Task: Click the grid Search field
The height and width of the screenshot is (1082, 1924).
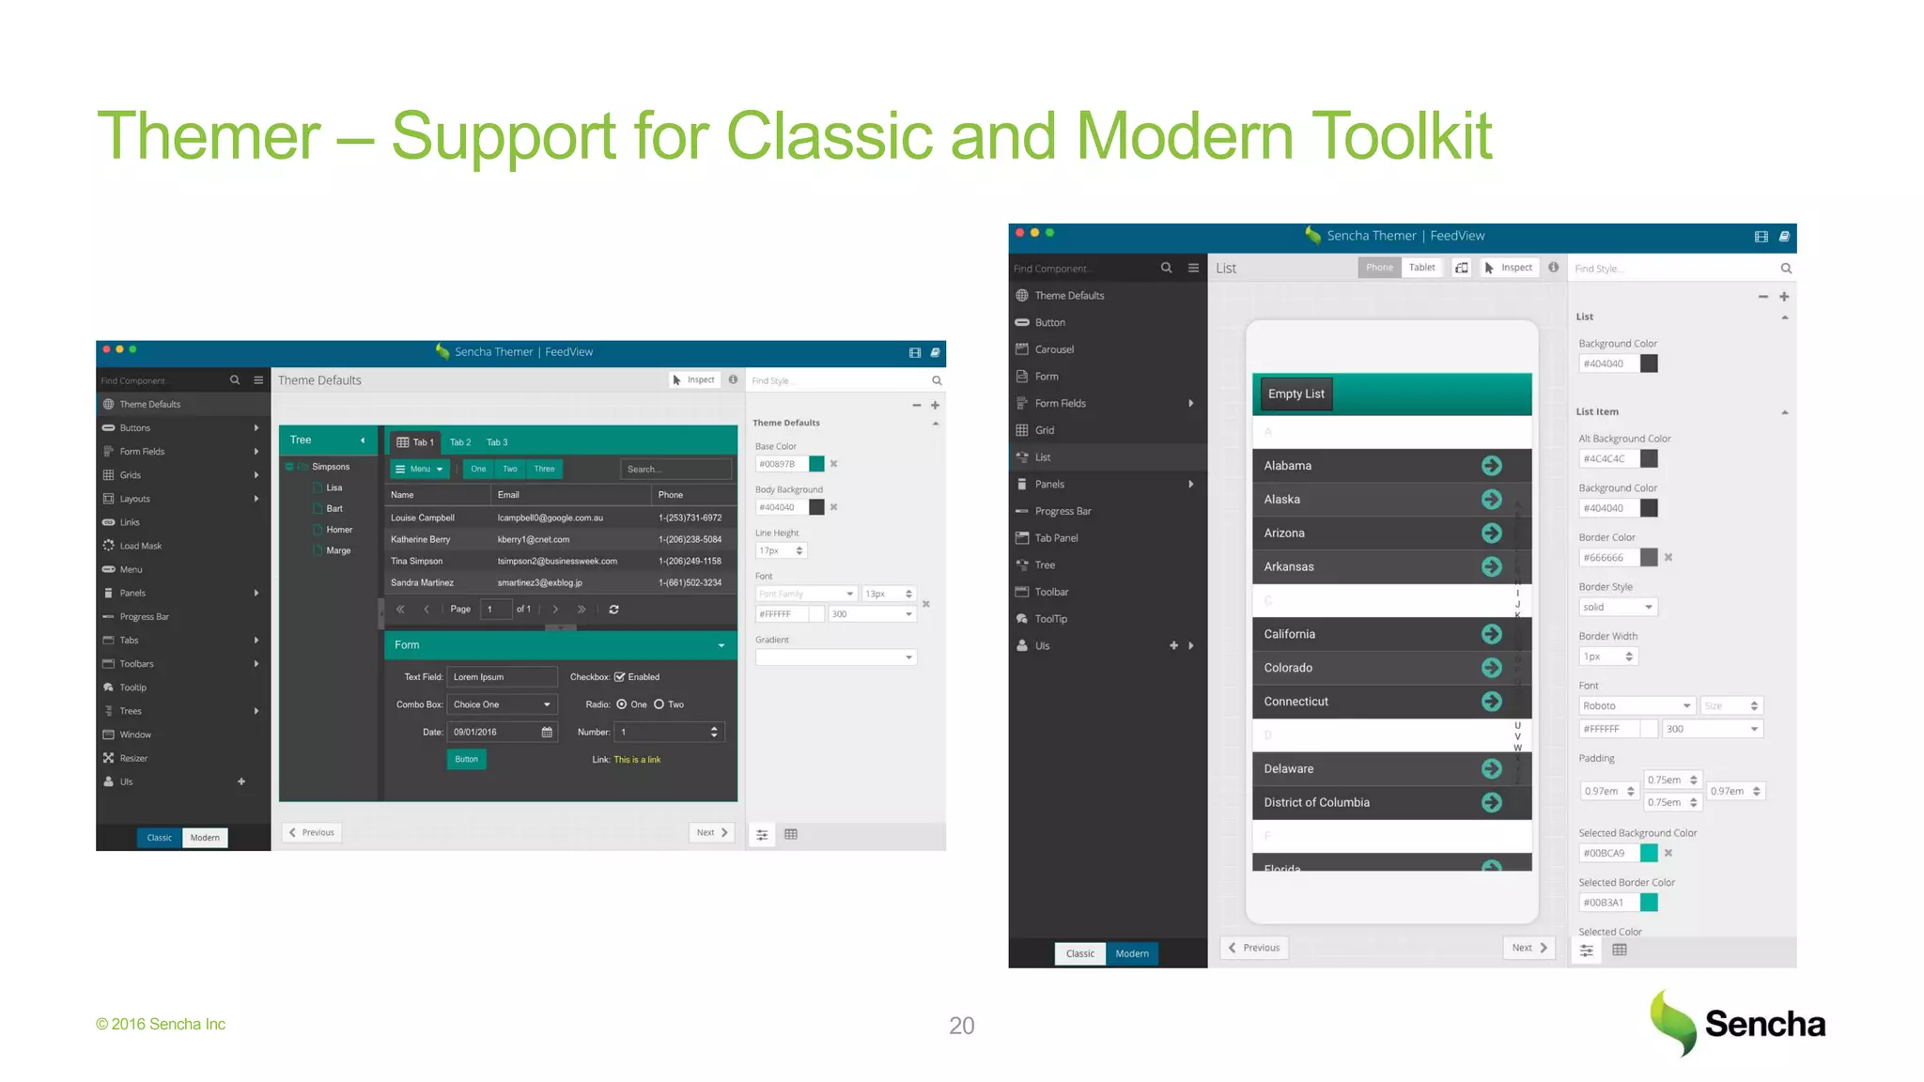Action: 675,469
